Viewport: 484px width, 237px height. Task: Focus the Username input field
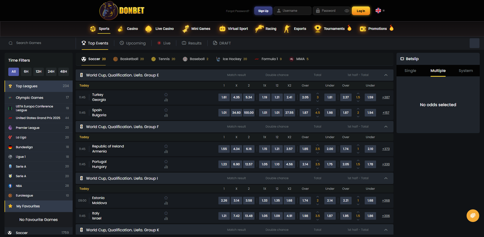pyautogui.click(x=293, y=11)
